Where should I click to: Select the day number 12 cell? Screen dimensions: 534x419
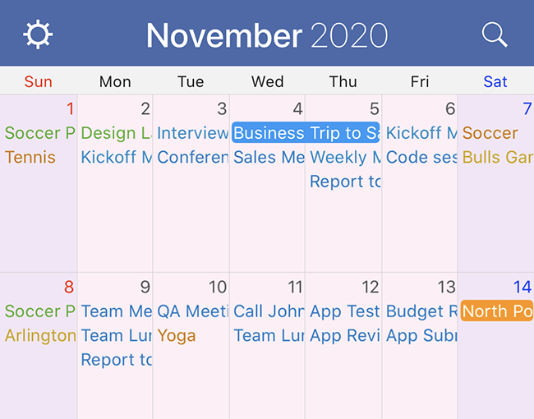pos(371,288)
